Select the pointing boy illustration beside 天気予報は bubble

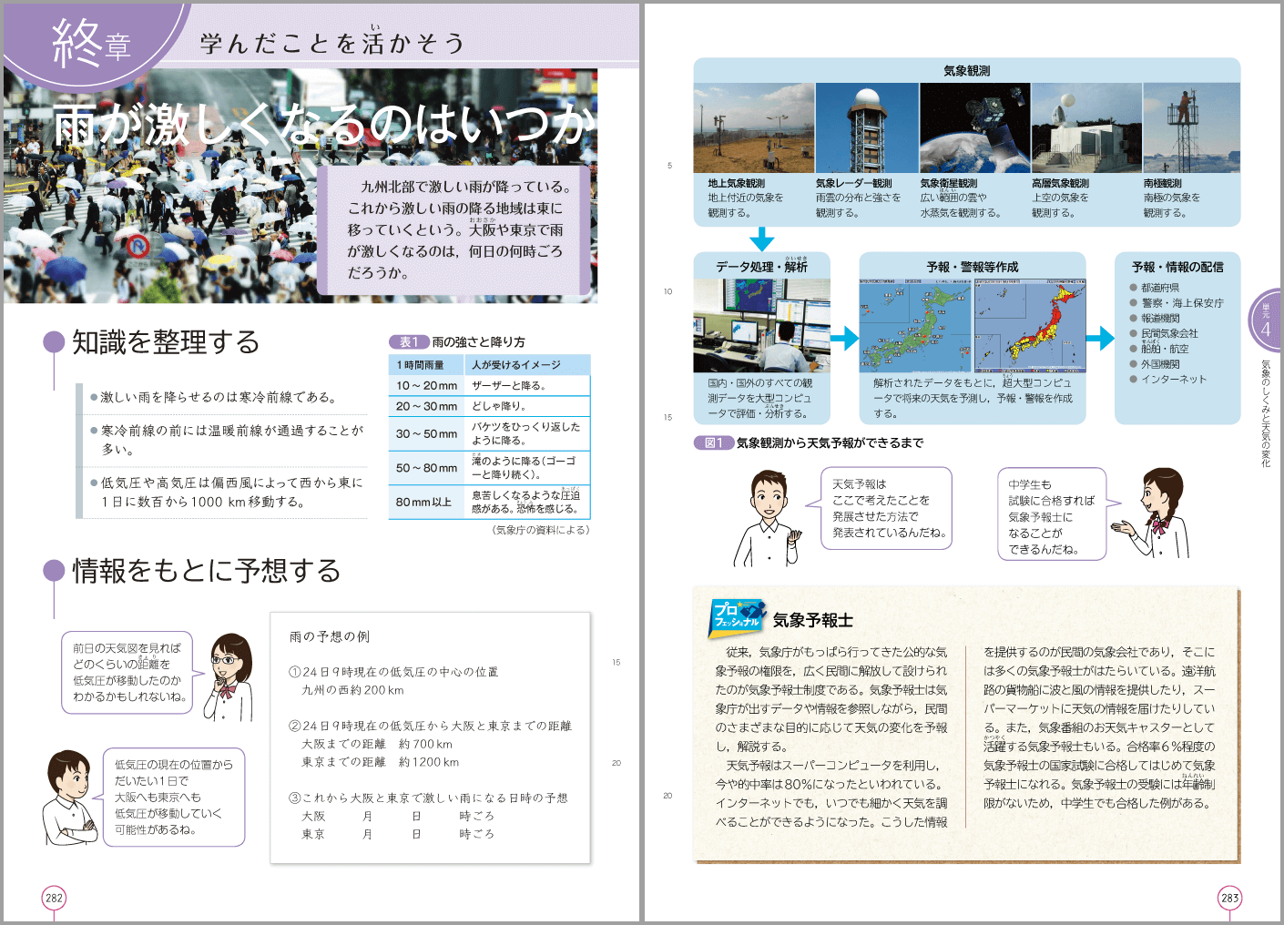point(768,518)
